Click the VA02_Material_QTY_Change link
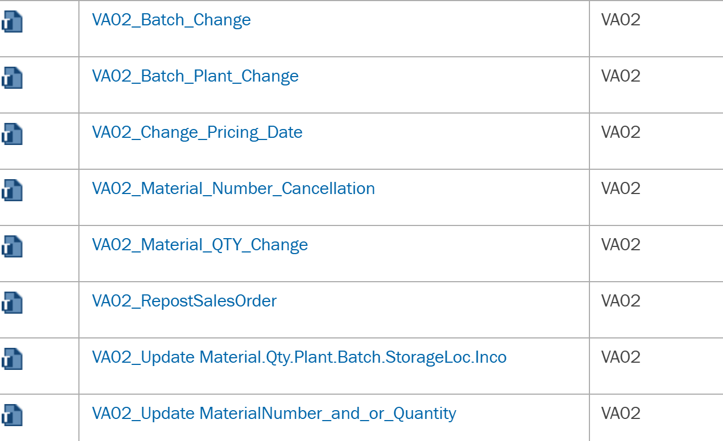The height and width of the screenshot is (441, 723). pyautogui.click(x=200, y=245)
